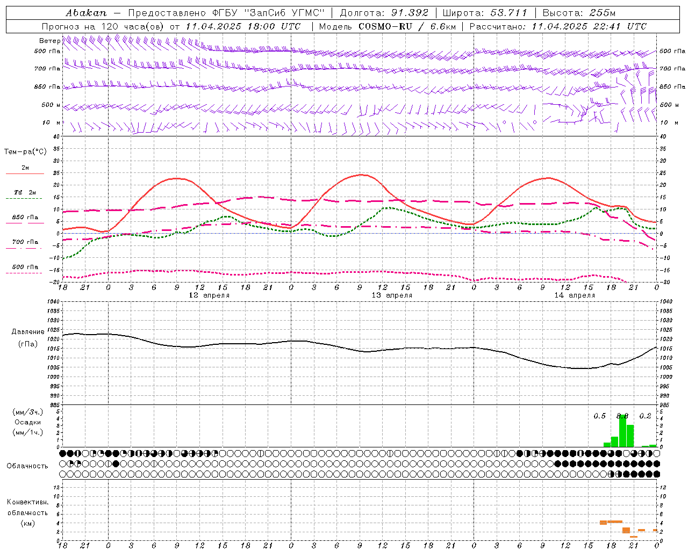Click the (км) convective height unit label
Screen dimensions: 688x550
(x=27, y=523)
